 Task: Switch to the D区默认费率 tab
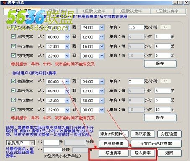pos(132,11)
